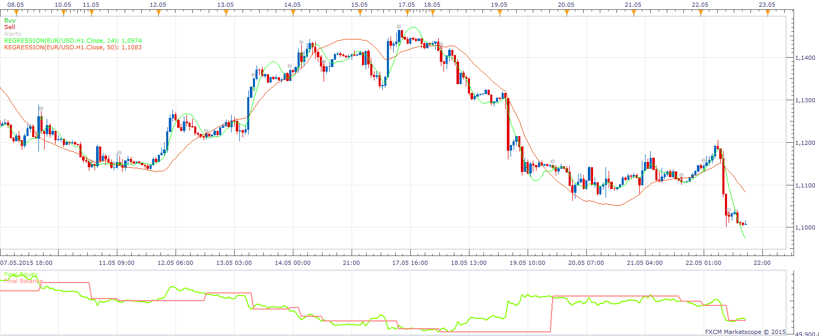820x336 pixels.
Task: Click the REGRESSION 50-period indicator label
Action: (x=73, y=47)
